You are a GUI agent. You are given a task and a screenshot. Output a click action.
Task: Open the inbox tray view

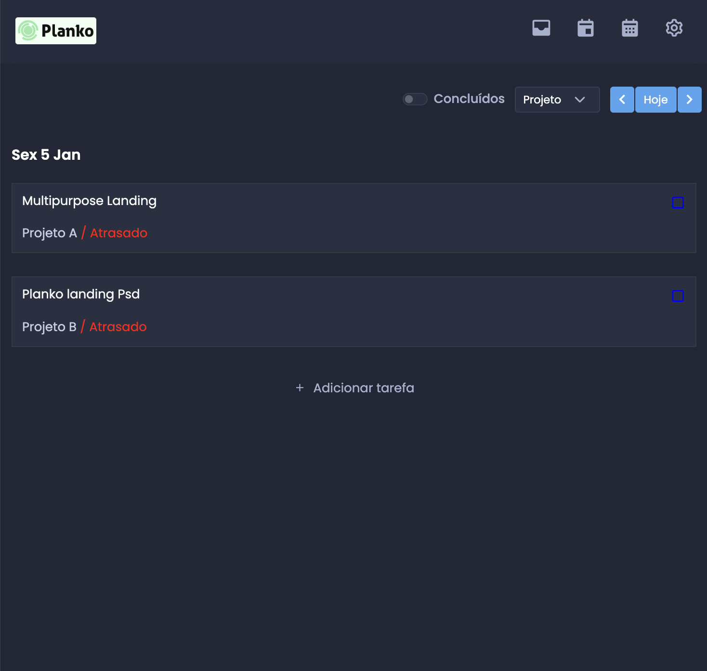tap(541, 28)
